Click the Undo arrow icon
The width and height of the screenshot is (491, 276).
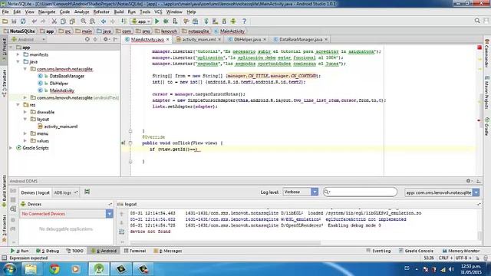(34, 21)
